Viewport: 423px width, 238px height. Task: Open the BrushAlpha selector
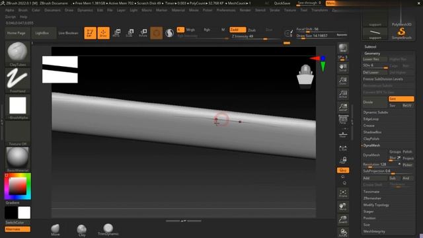click(x=18, y=107)
